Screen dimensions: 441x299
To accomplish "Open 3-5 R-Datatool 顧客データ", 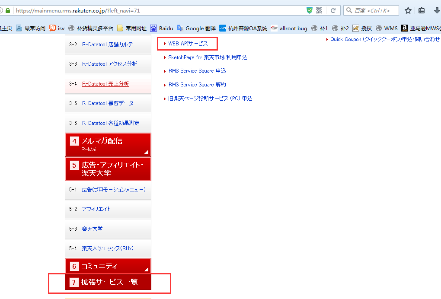I will point(108,103).
